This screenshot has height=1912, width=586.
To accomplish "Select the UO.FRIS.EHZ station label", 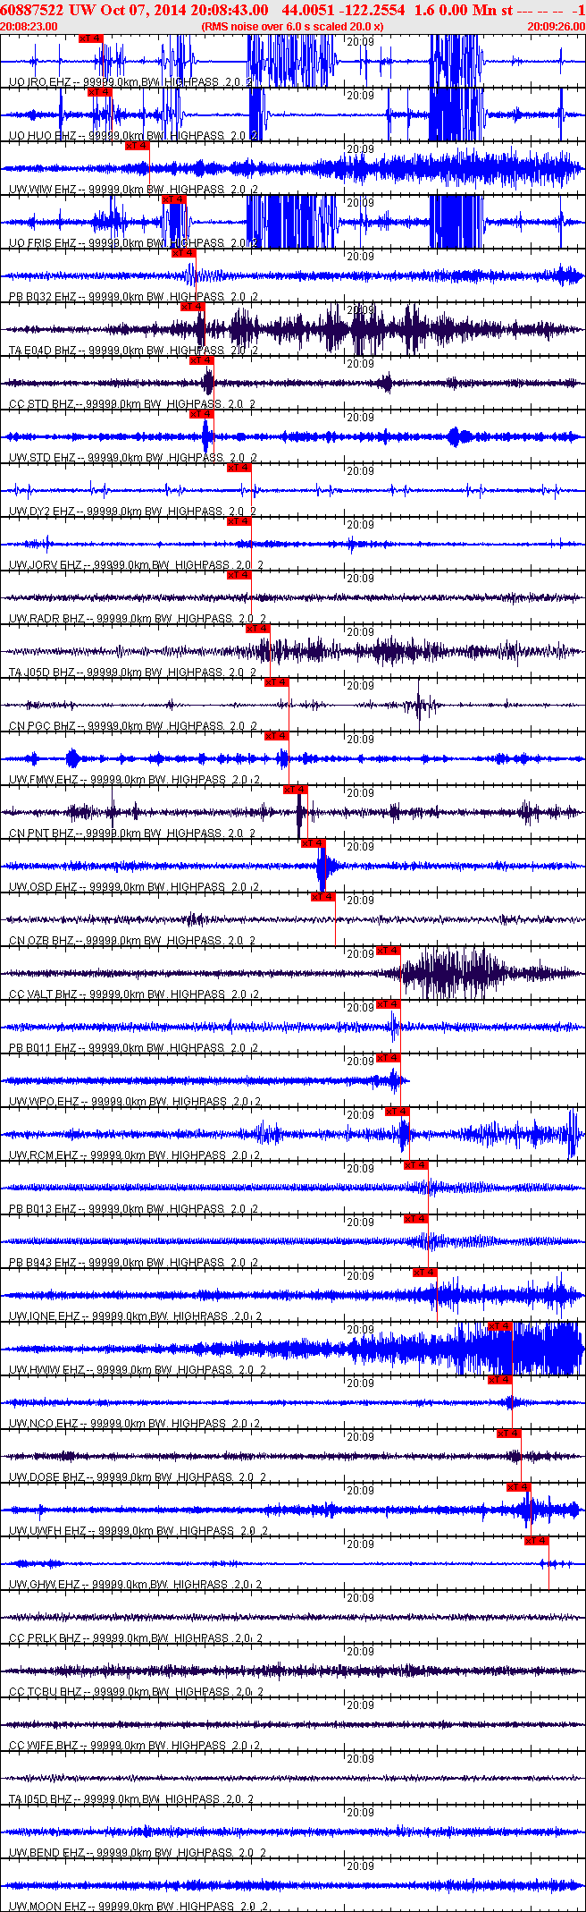I will tap(134, 243).
